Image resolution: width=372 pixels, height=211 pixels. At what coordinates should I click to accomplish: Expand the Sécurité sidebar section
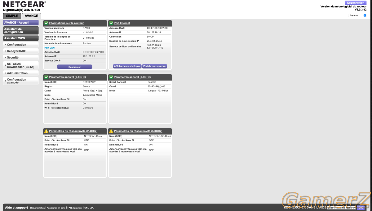coord(21,57)
